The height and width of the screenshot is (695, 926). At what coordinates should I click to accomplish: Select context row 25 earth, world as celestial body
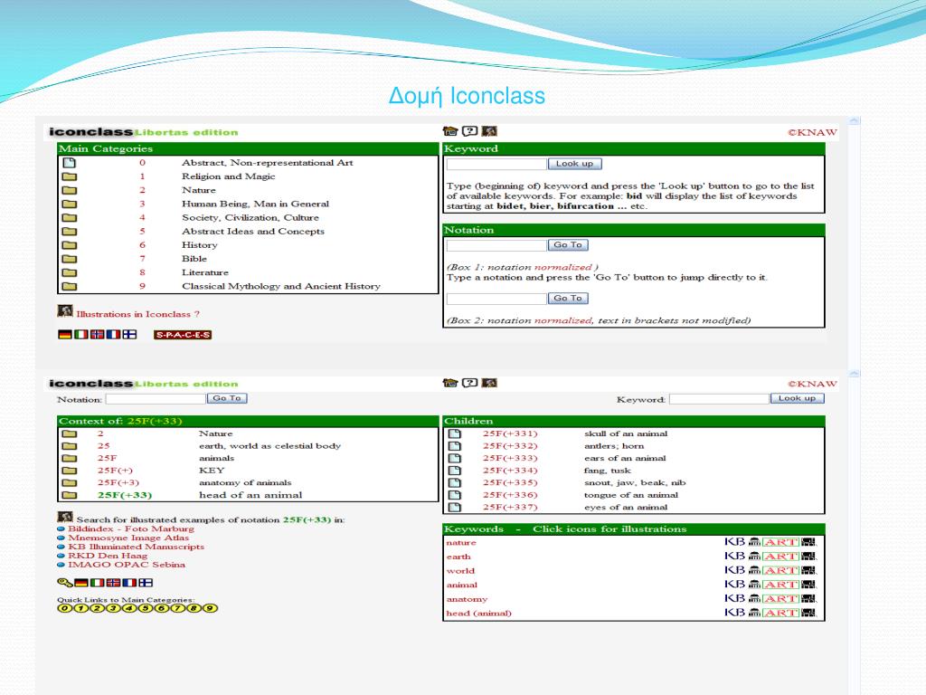click(248, 446)
